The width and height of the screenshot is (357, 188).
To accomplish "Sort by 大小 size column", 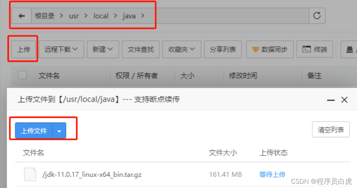I will [x=187, y=75].
